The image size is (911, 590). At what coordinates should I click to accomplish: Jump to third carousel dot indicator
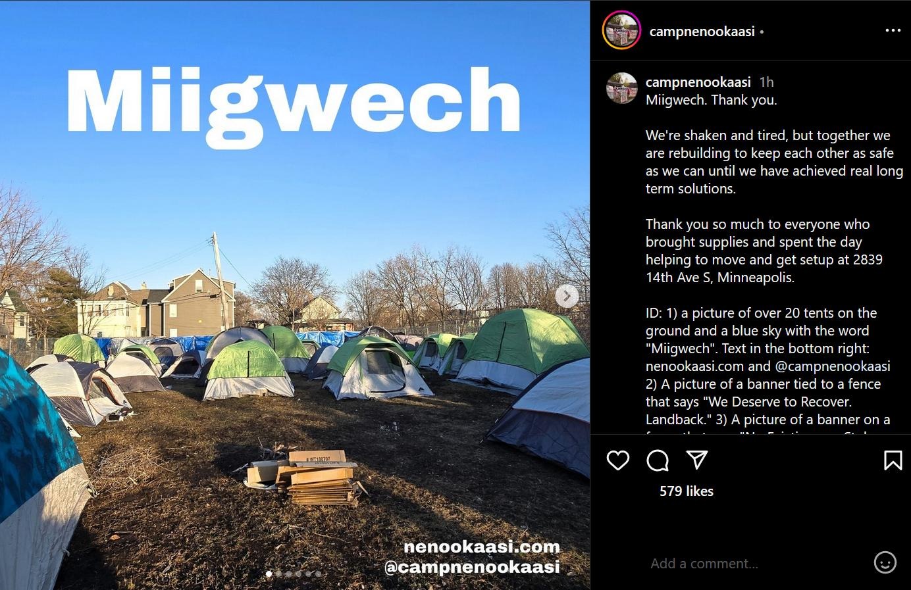point(288,574)
